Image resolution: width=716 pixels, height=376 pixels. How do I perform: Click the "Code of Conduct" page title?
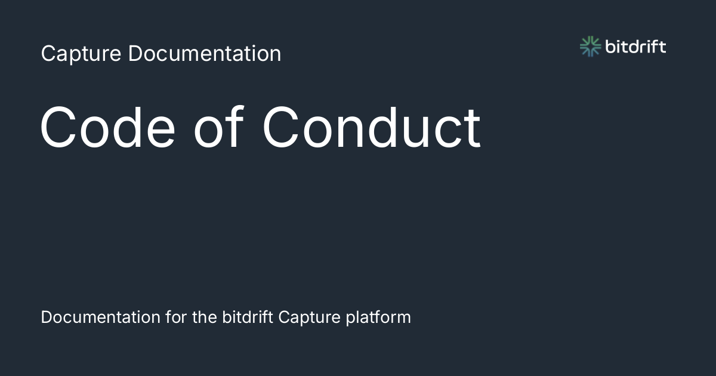[x=260, y=128]
